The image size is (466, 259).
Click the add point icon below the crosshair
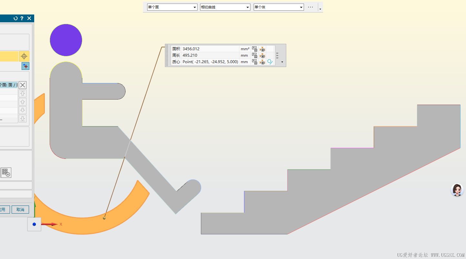click(25, 66)
